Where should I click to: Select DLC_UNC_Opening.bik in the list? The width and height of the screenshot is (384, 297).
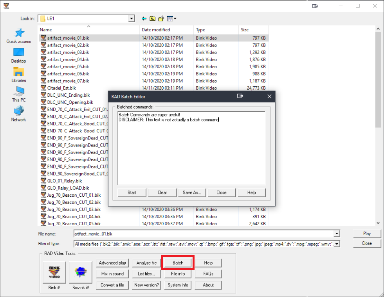(70, 102)
